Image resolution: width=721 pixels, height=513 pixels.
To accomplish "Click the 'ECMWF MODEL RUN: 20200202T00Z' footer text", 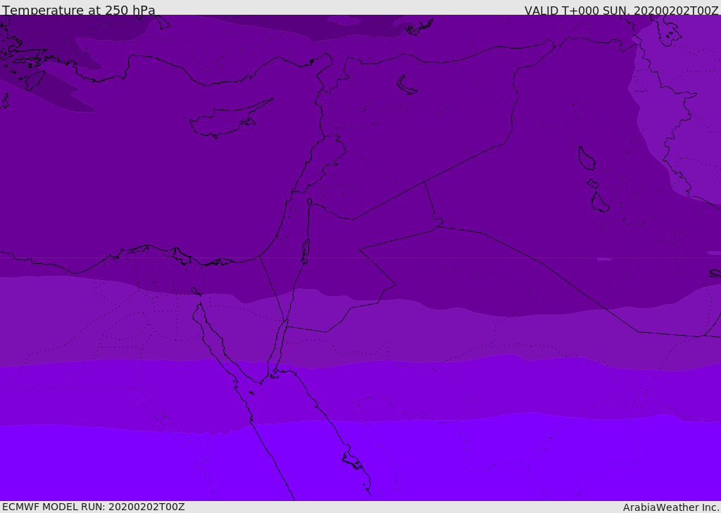I will click(x=94, y=507).
